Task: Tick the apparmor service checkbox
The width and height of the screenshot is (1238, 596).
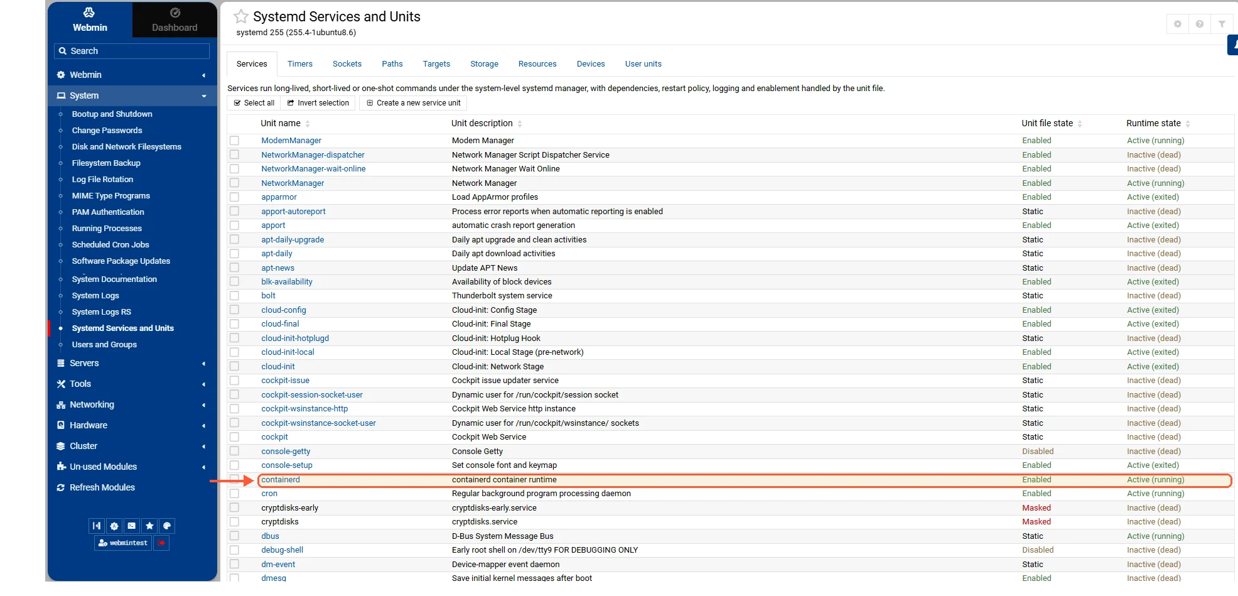Action: click(234, 197)
